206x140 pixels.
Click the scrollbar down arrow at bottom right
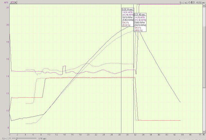204,132
